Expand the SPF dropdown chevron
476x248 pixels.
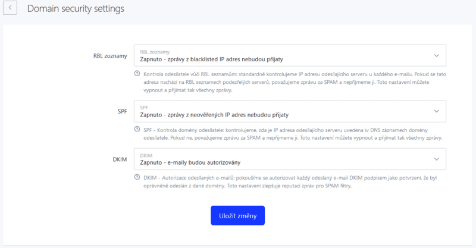(x=436, y=111)
